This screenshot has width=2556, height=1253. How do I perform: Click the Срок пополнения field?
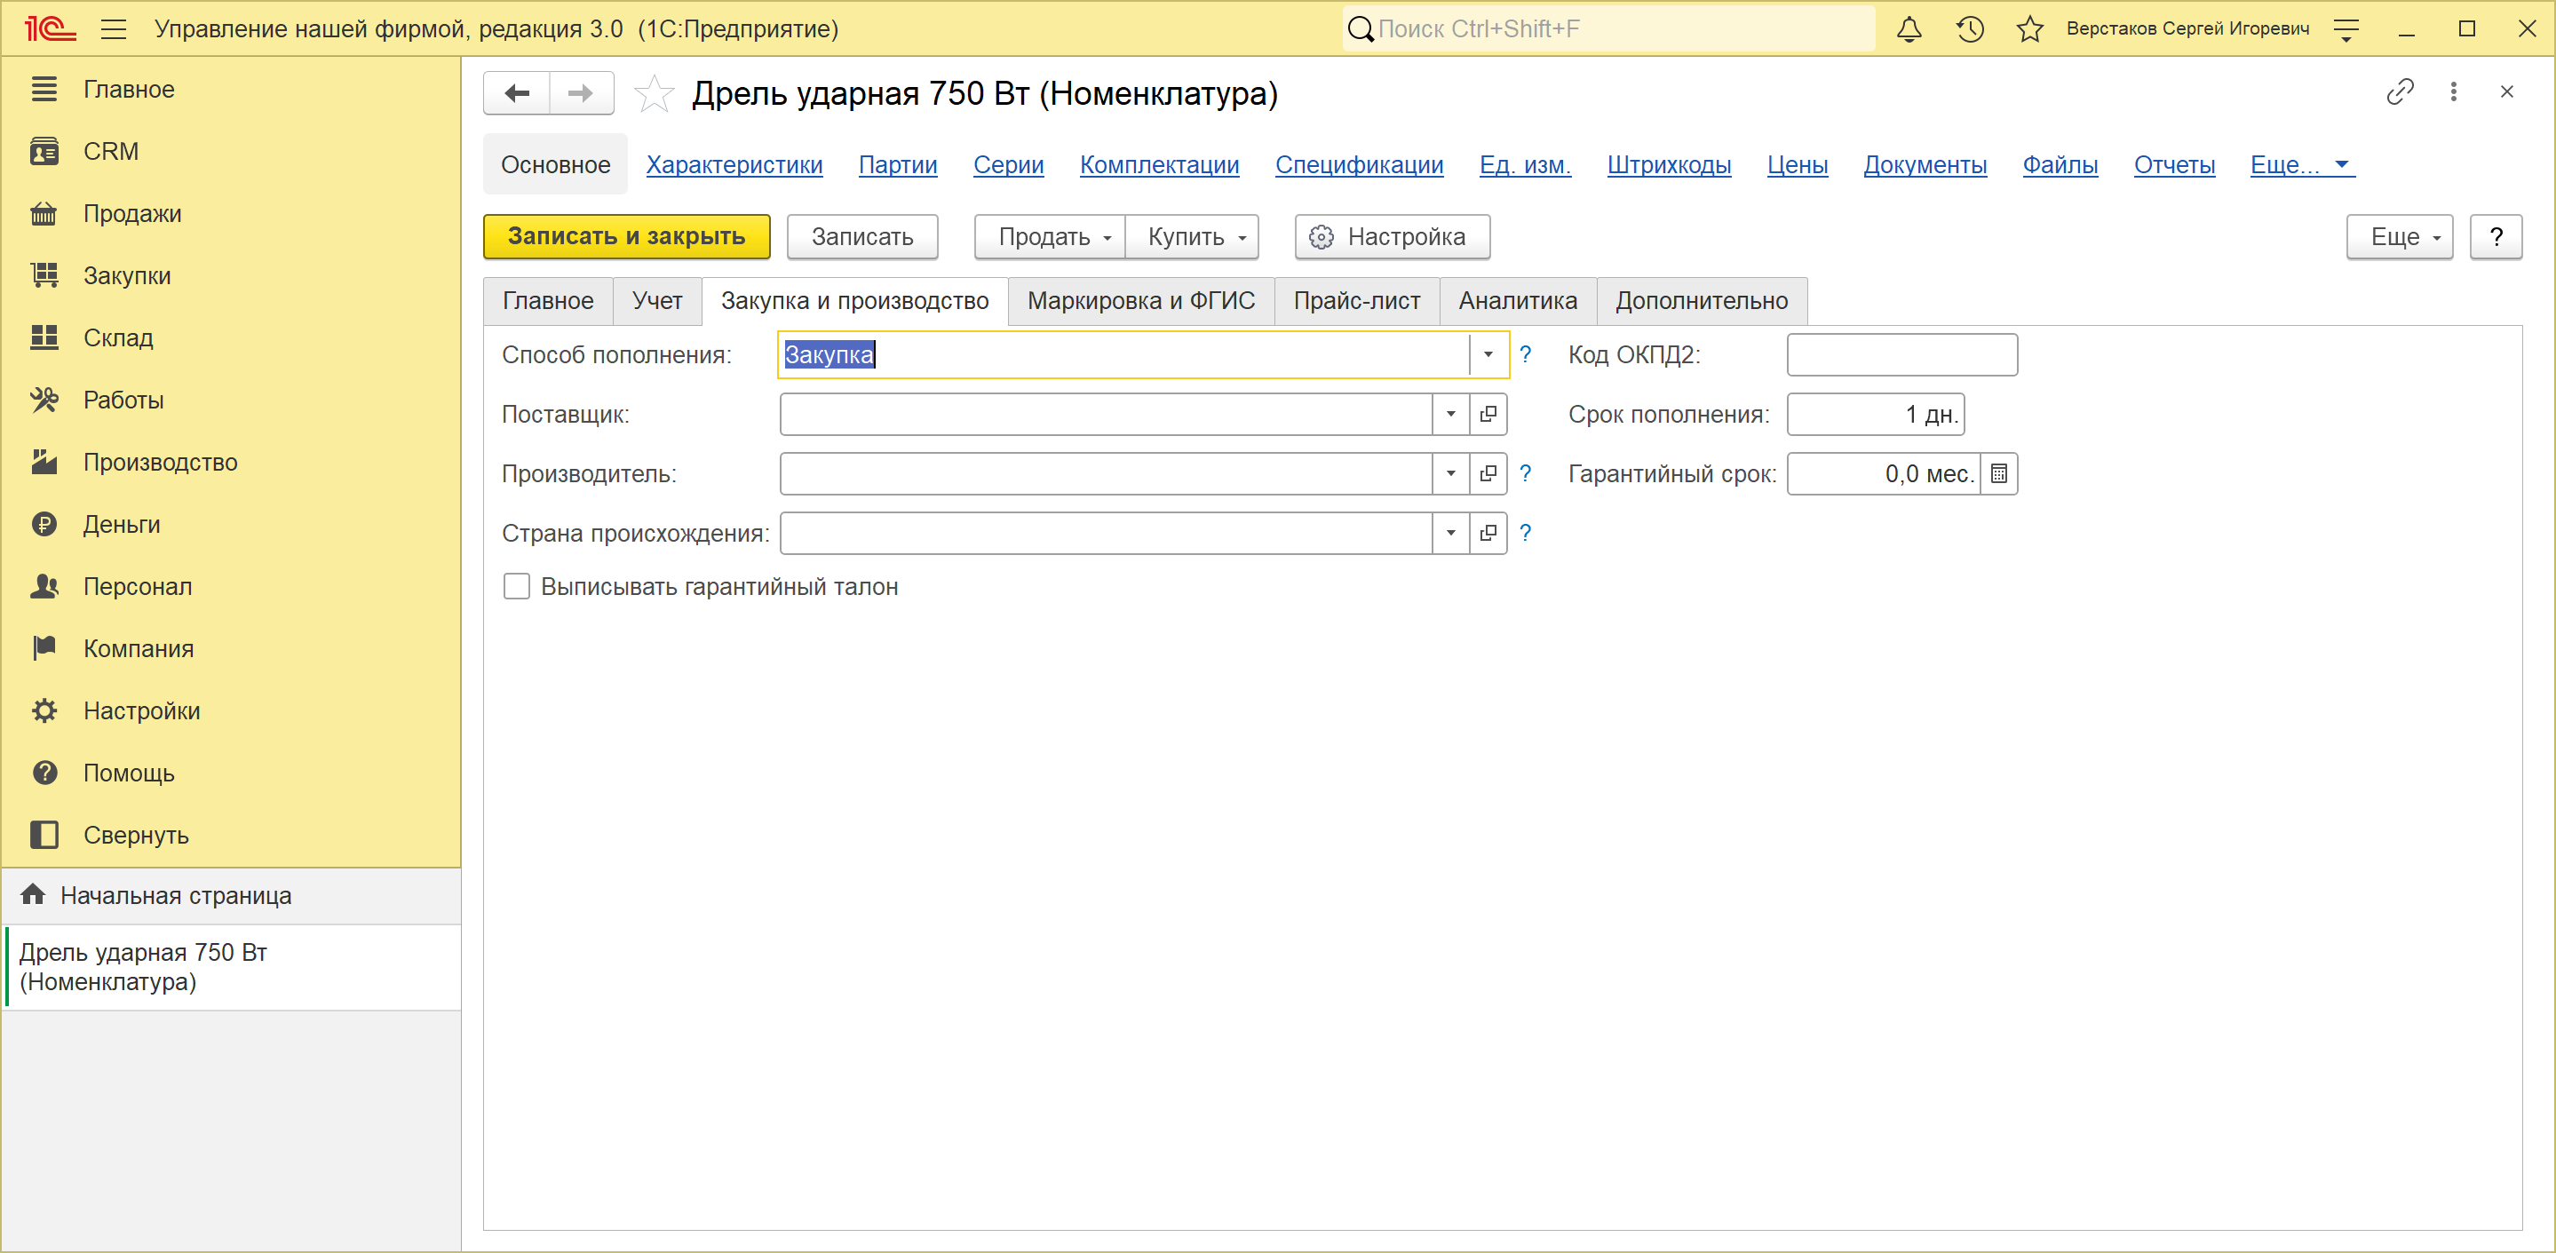click(x=1876, y=415)
